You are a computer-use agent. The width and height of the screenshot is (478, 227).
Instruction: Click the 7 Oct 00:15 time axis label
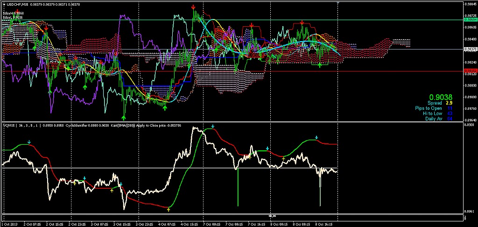(x=213, y=224)
